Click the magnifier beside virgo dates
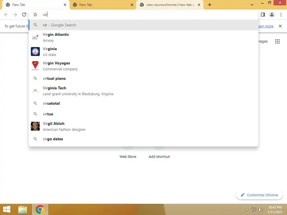 point(35,139)
